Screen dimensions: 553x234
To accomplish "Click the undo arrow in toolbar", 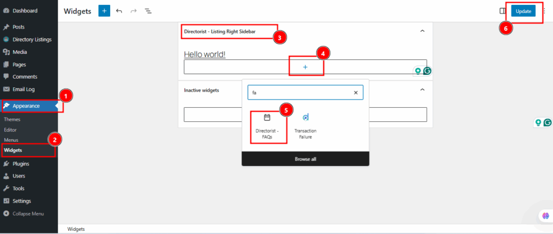I will click(119, 11).
